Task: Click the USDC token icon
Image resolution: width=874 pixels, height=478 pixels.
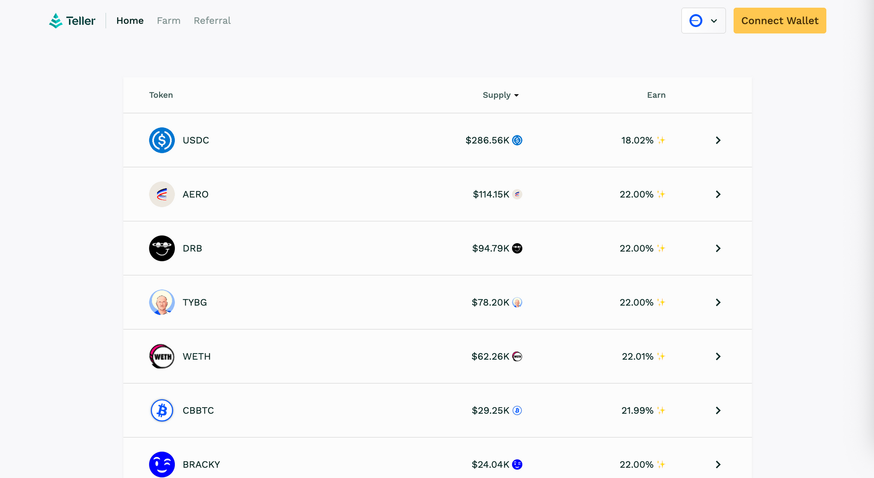Action: click(162, 140)
